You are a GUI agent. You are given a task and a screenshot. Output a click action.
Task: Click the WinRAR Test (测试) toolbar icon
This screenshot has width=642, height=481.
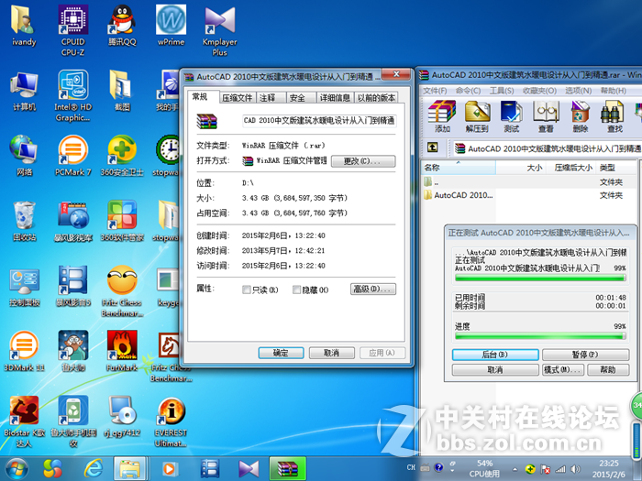(512, 116)
